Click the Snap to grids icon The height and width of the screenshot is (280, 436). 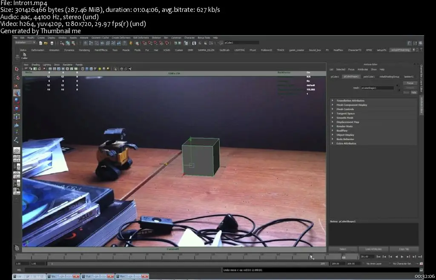(x=144, y=43)
